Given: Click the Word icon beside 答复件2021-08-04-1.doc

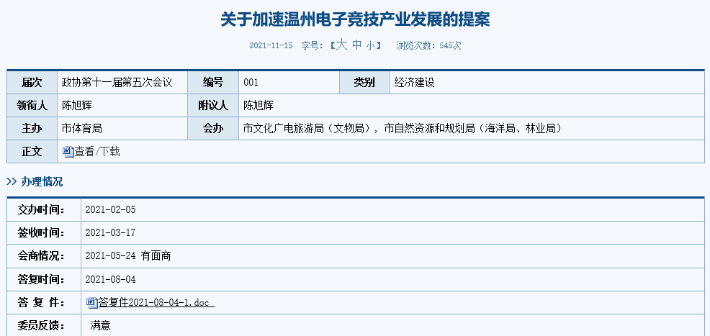Looking at the screenshot, I should tap(92, 302).
